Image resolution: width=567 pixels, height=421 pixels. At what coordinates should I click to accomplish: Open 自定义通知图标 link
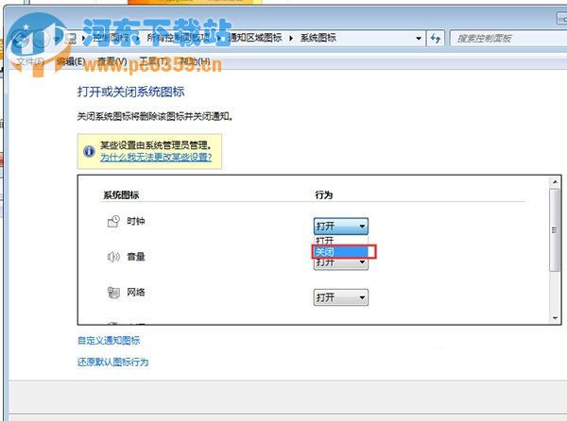tap(109, 340)
